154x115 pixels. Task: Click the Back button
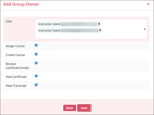(x=70, y=108)
